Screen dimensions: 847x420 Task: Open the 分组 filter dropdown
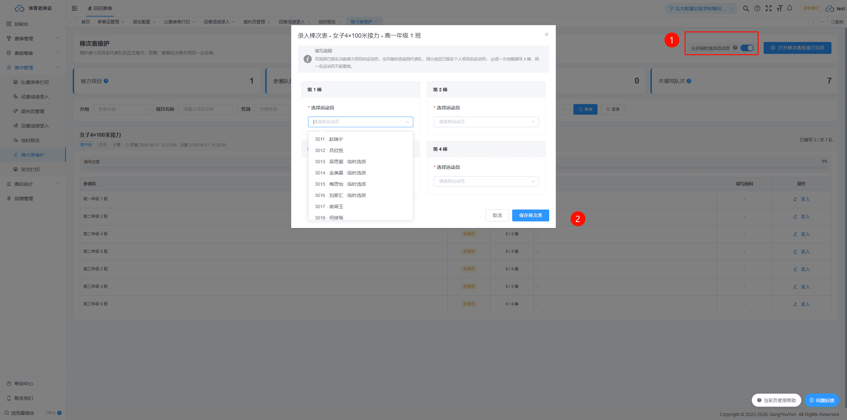pyautogui.click(x=122, y=109)
